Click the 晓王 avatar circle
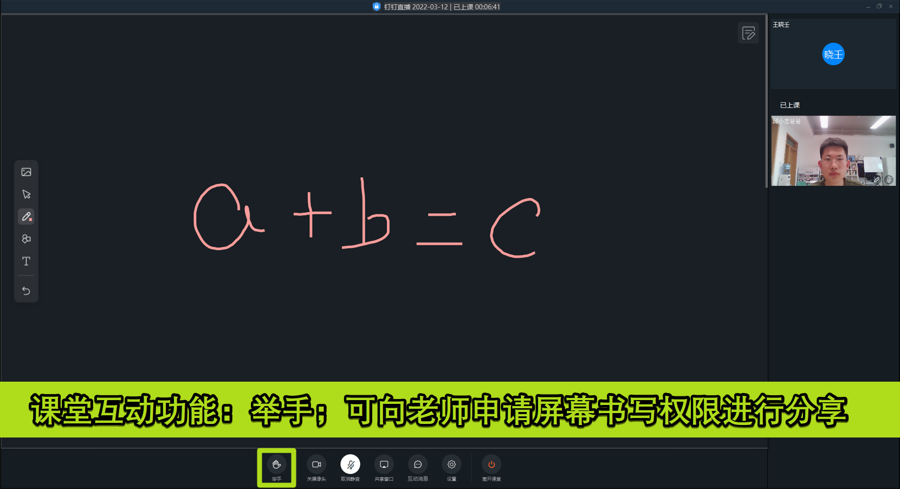Viewport: 900px width, 489px height. tap(833, 54)
